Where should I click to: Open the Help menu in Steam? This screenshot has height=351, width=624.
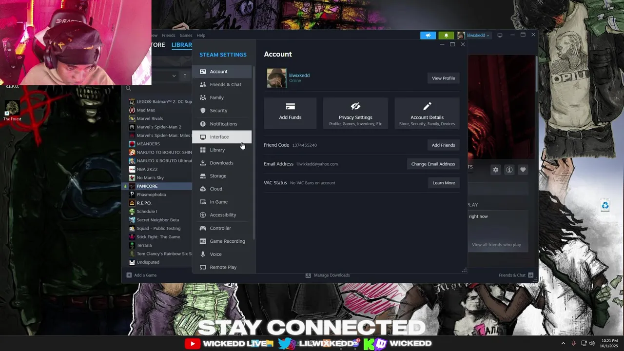[201, 35]
